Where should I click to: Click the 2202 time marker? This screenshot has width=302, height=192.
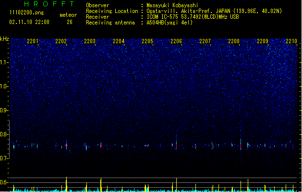click(61, 41)
